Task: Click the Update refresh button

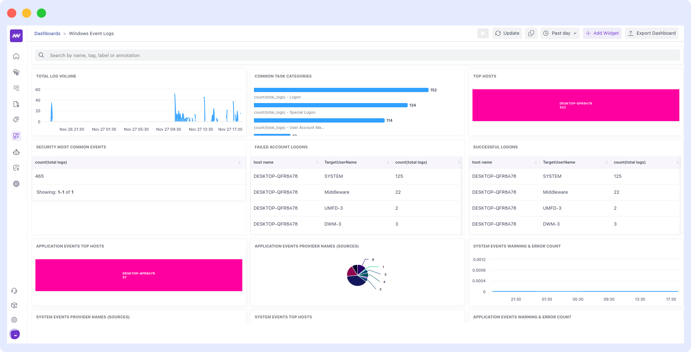Action: pos(507,33)
